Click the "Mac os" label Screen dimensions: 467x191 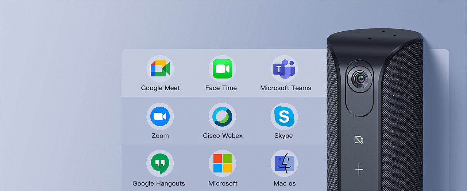tap(285, 183)
